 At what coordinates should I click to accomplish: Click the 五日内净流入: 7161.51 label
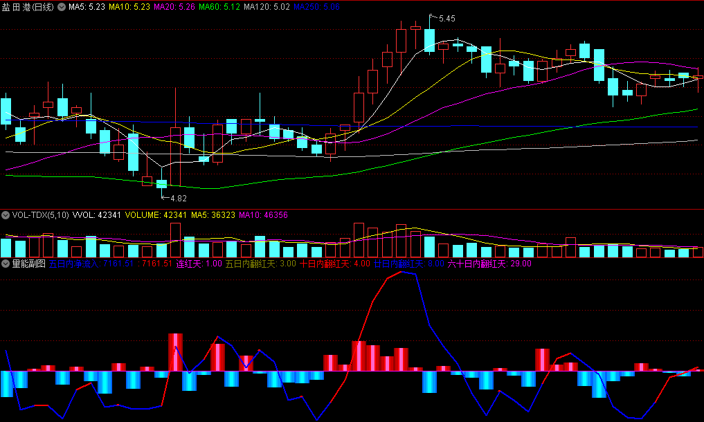click(x=91, y=264)
